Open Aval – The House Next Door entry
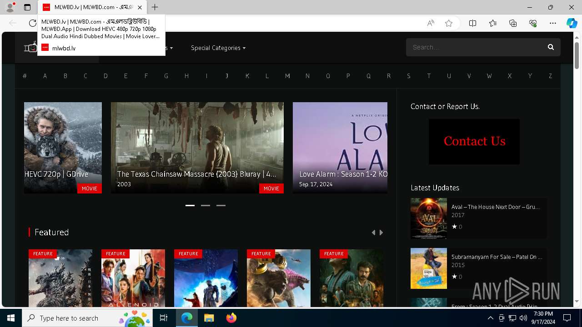Image resolution: width=582 pixels, height=327 pixels. [495, 207]
